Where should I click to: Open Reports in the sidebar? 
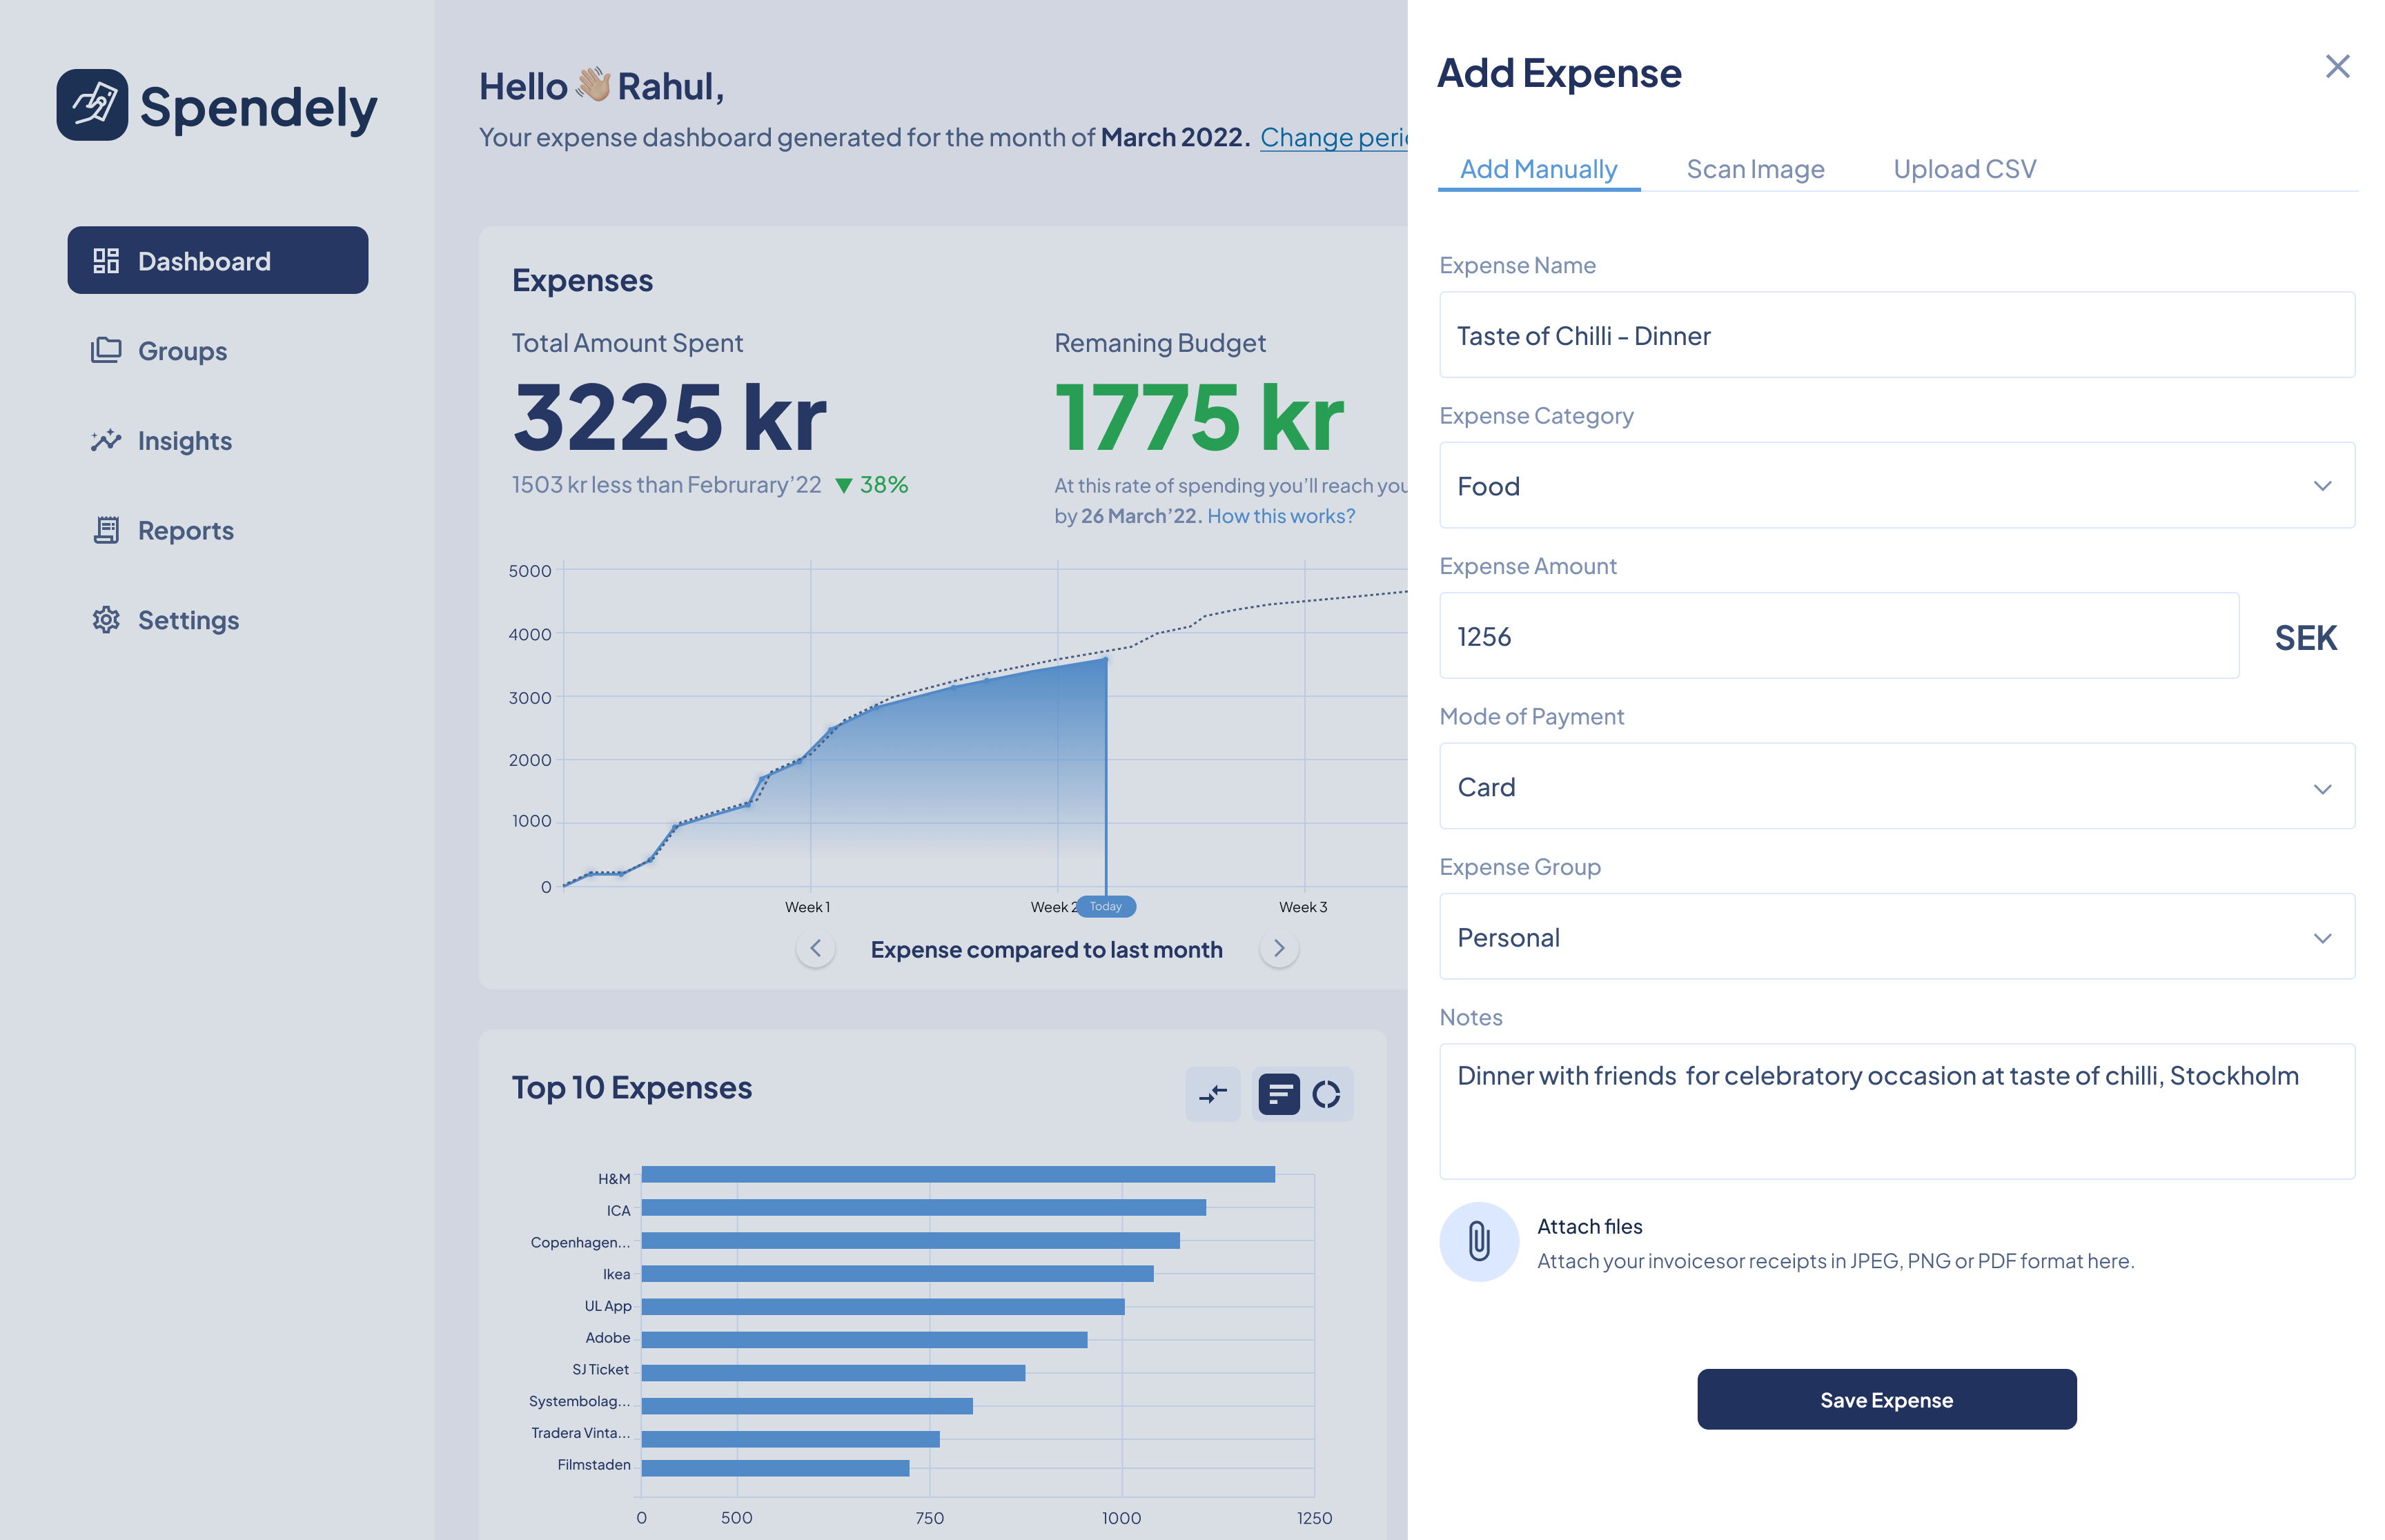point(218,530)
